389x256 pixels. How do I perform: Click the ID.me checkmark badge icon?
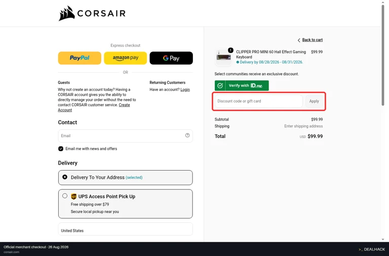[x=220, y=85]
